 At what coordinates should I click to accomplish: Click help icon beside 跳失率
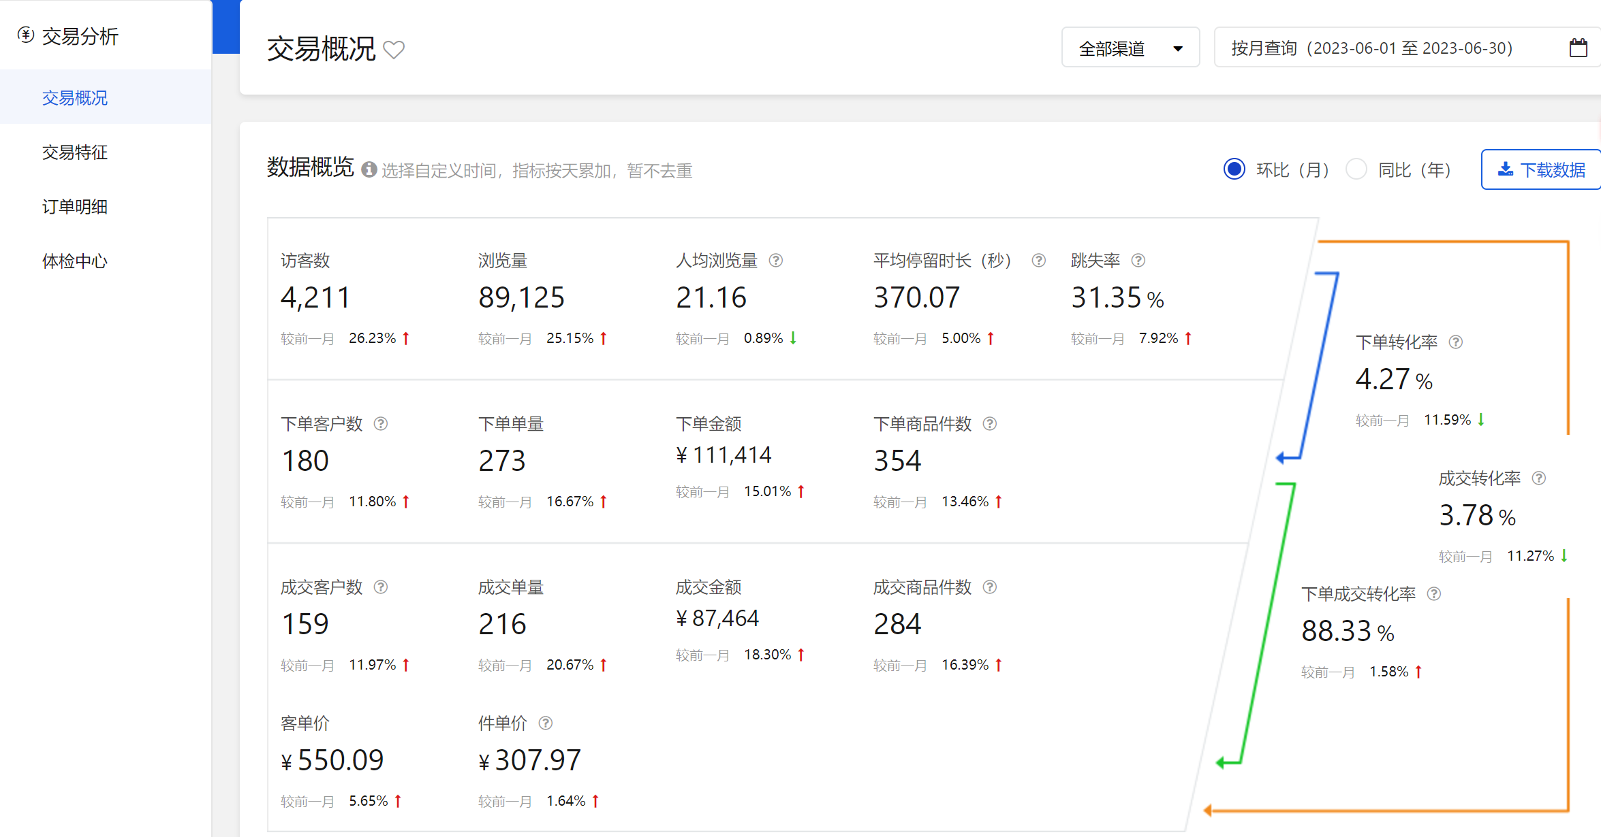pyautogui.click(x=1138, y=261)
